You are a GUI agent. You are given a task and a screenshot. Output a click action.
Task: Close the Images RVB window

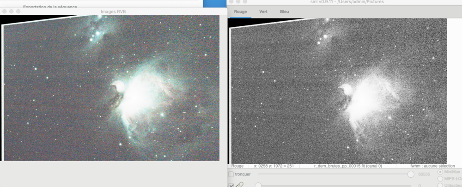coord(4,11)
